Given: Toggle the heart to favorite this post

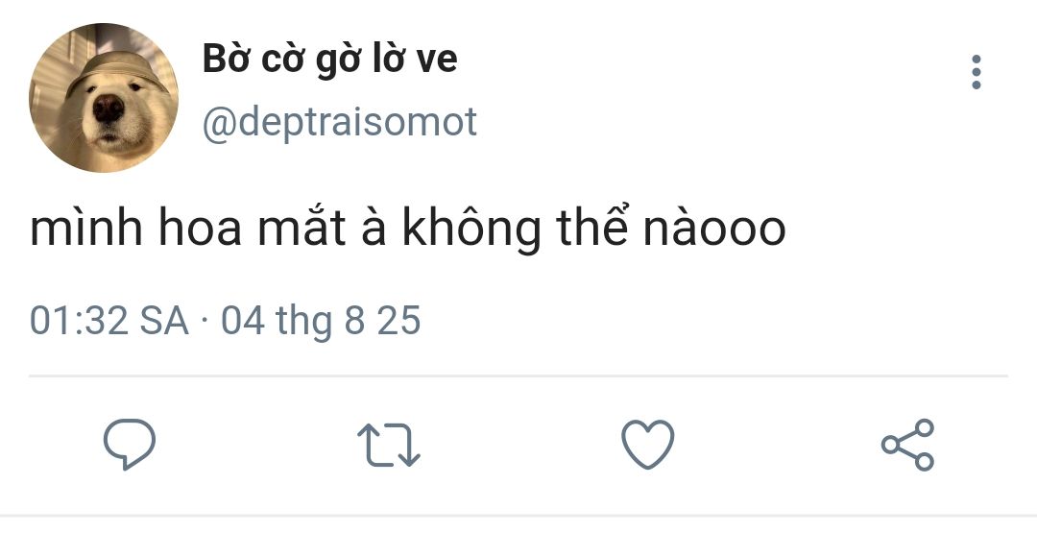Looking at the screenshot, I should click(648, 445).
